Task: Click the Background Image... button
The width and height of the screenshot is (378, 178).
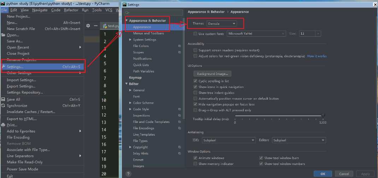Action: click(212, 74)
